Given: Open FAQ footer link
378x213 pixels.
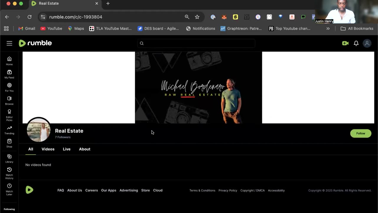Looking at the screenshot, I should tap(61, 190).
